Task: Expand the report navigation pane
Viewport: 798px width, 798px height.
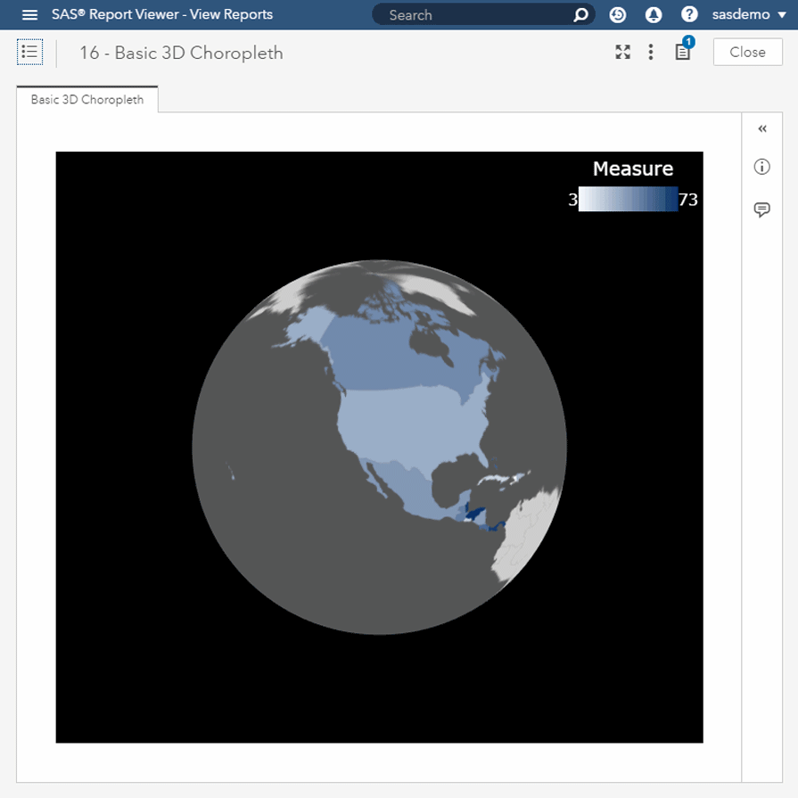Action: click(x=29, y=52)
